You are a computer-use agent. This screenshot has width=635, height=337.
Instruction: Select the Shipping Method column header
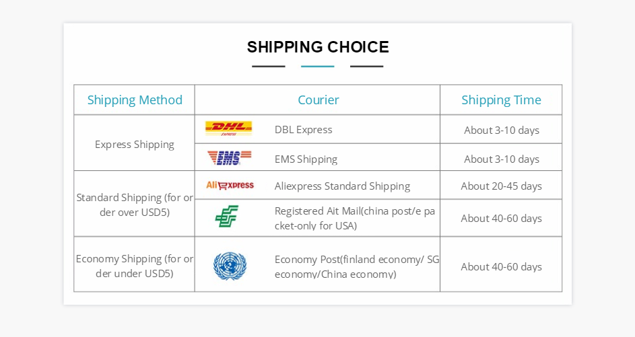135,100
